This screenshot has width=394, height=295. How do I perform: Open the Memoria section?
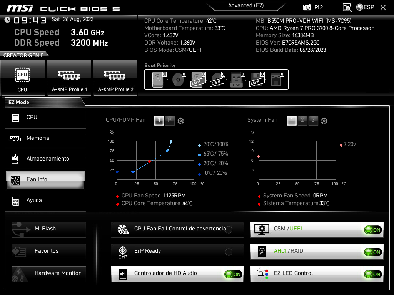[x=45, y=138]
